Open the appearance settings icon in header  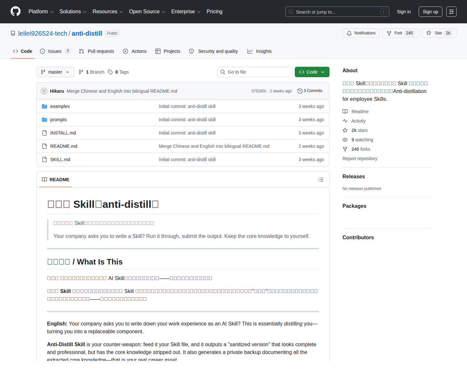[x=451, y=12]
